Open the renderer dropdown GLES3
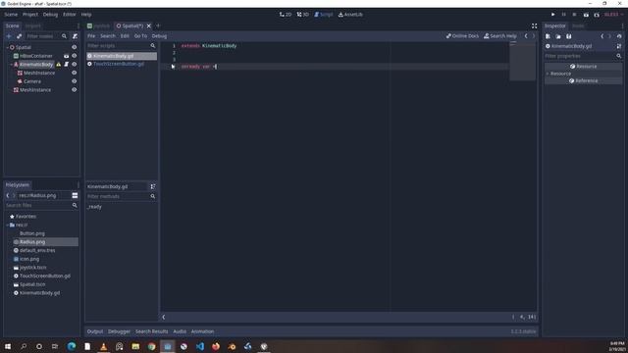 613,15
